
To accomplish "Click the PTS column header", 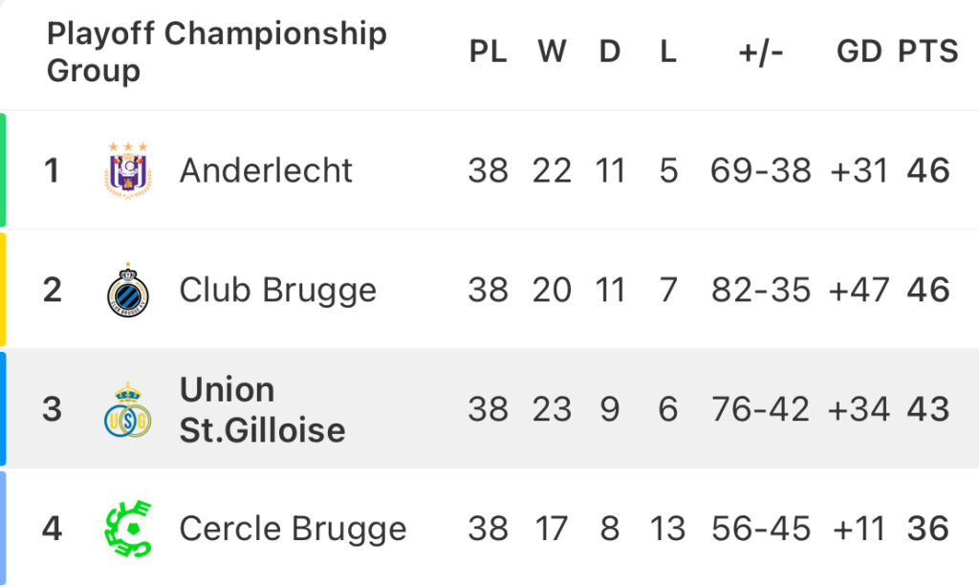I will [927, 52].
